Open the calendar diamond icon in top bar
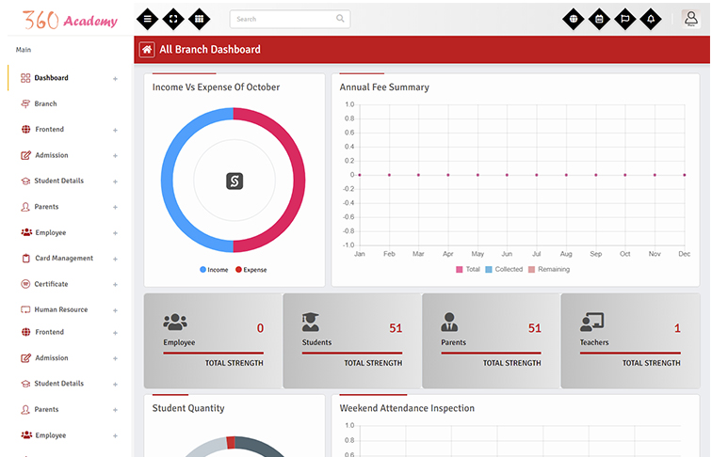712x457 pixels. 599,19
